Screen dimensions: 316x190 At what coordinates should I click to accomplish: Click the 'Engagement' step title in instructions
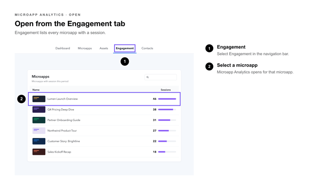pyautogui.click(x=231, y=47)
